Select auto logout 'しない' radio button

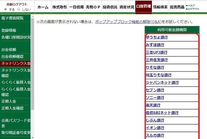[x=19, y=9]
